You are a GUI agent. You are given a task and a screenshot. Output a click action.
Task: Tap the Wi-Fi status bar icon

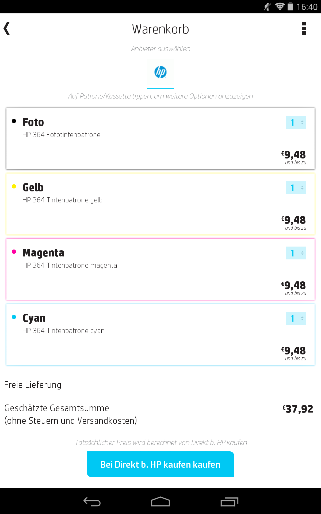(x=280, y=6)
